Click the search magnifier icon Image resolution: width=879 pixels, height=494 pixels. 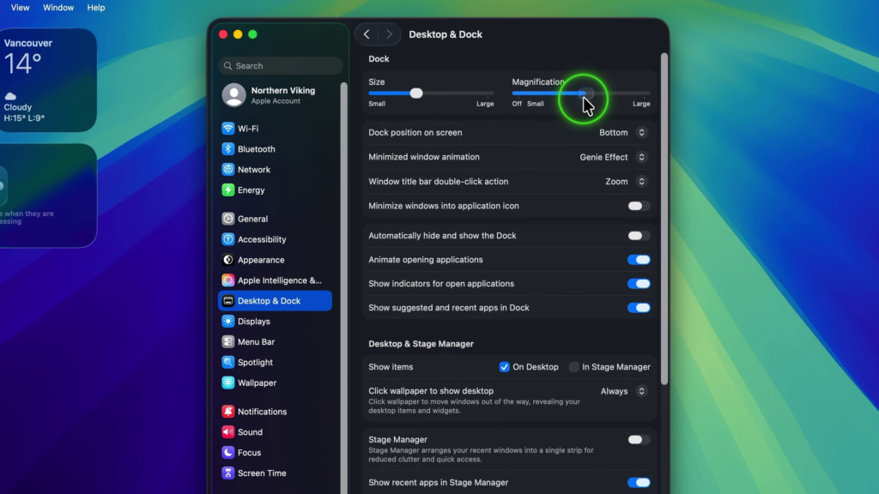(227, 65)
